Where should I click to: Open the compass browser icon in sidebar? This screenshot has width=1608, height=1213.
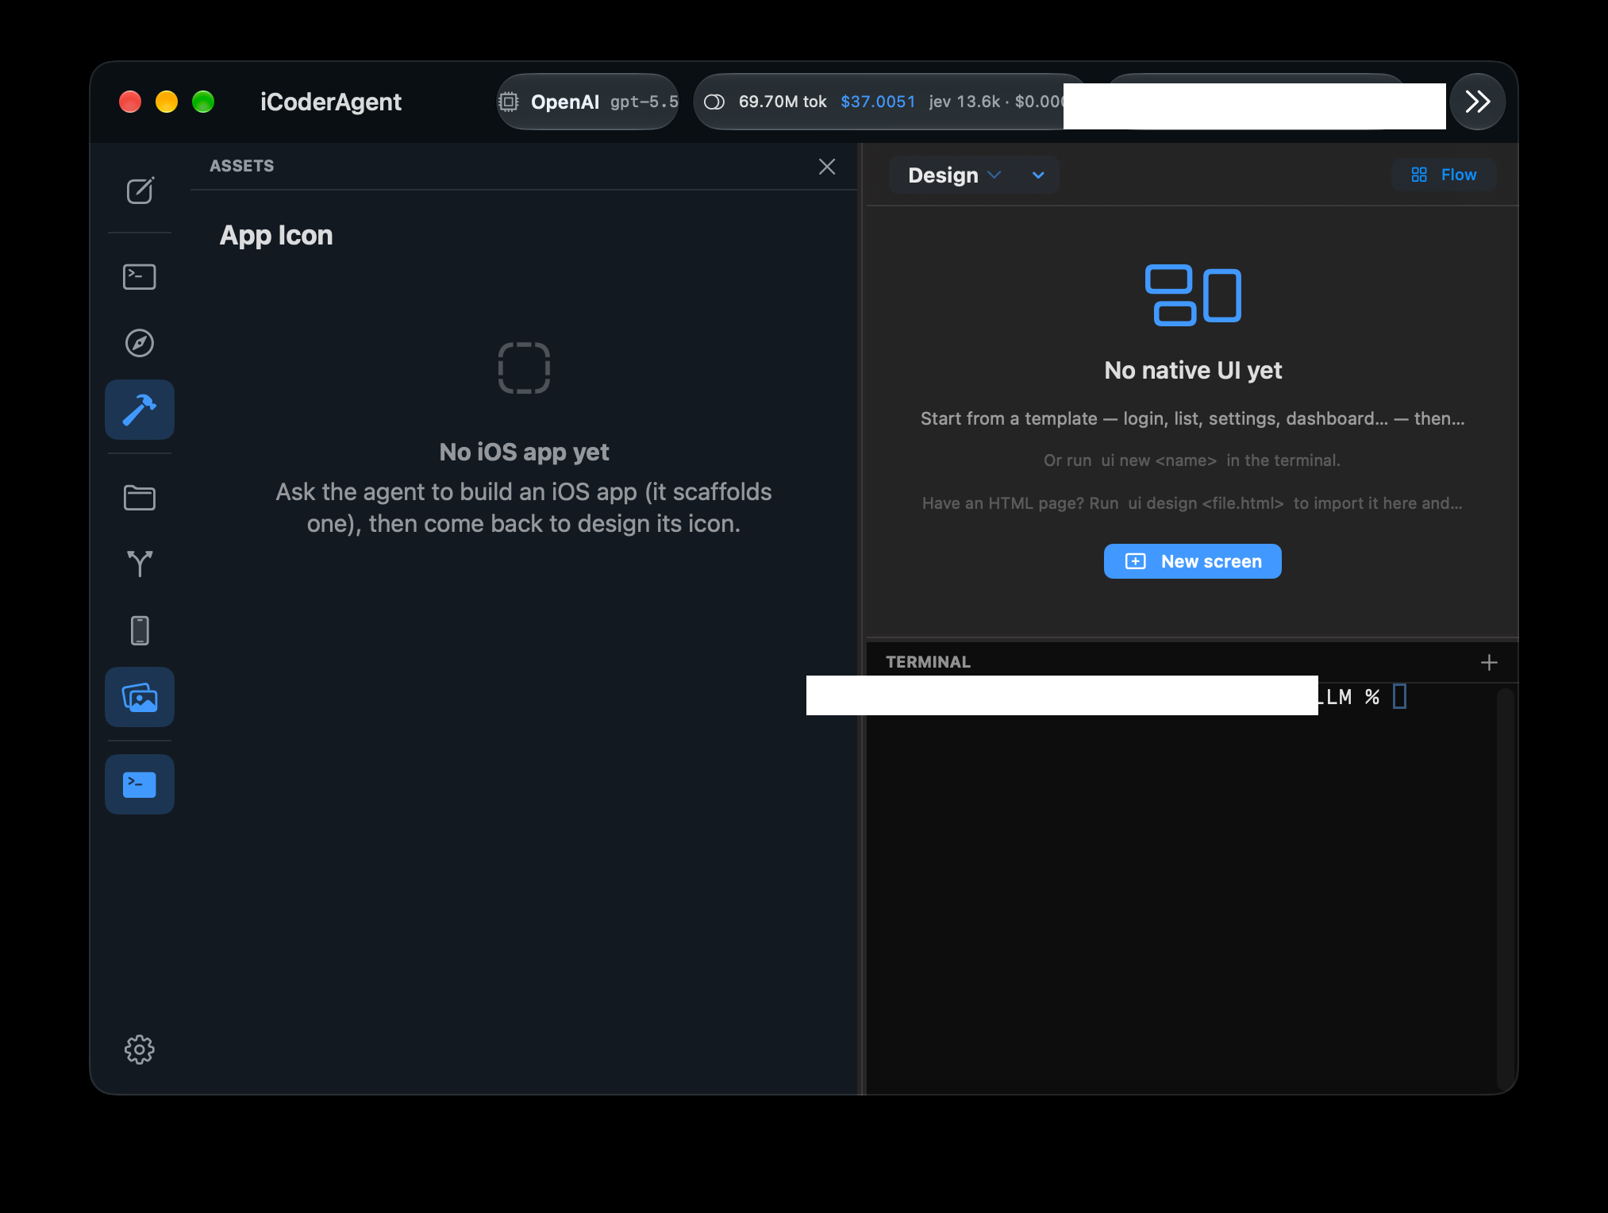point(140,343)
